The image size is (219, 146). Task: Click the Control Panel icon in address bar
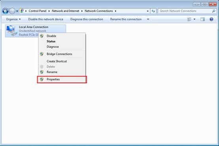pyautogui.click(x=22, y=11)
